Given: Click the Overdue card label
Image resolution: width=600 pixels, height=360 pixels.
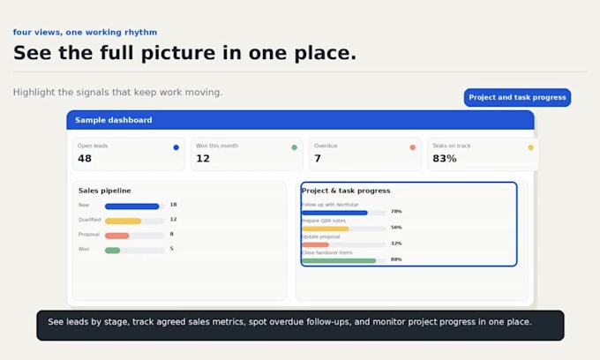Looking at the screenshot, I should tap(326, 146).
